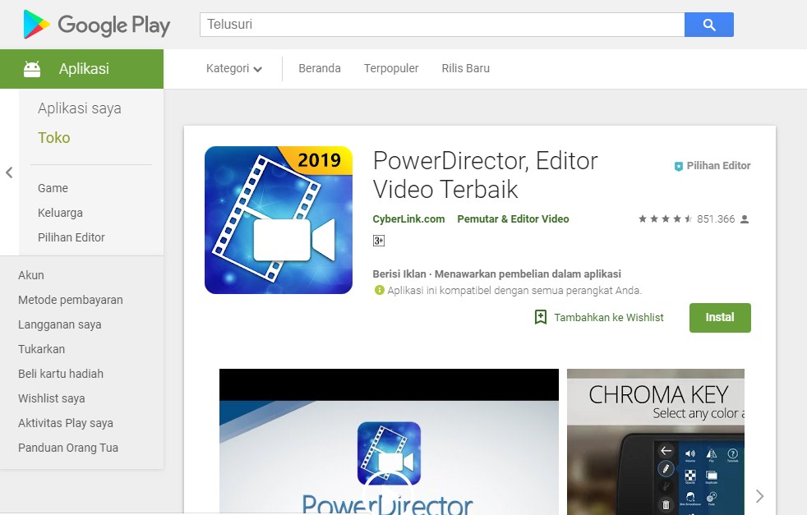807x515 pixels.
Task: Show next screenshots with right chevron
Action: pyautogui.click(x=759, y=496)
